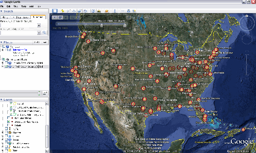Toggle the sidebar panel icon

point(55,11)
